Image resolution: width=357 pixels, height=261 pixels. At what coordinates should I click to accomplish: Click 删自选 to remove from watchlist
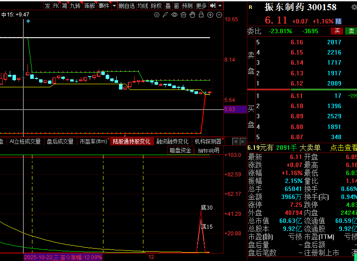click(x=127, y=6)
